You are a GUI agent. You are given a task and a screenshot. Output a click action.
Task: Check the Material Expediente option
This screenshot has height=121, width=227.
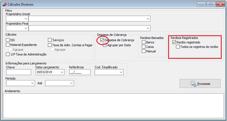8,45
